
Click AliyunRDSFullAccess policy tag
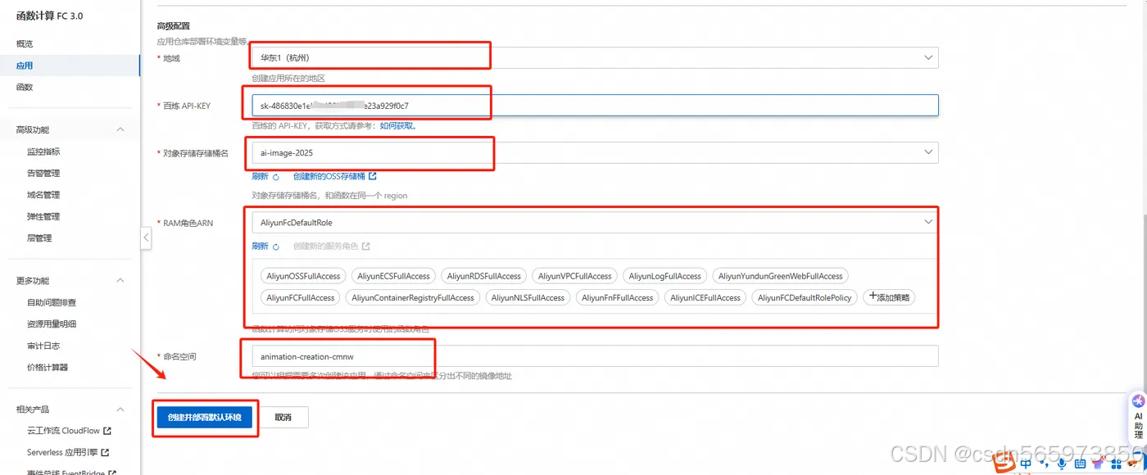tap(484, 276)
